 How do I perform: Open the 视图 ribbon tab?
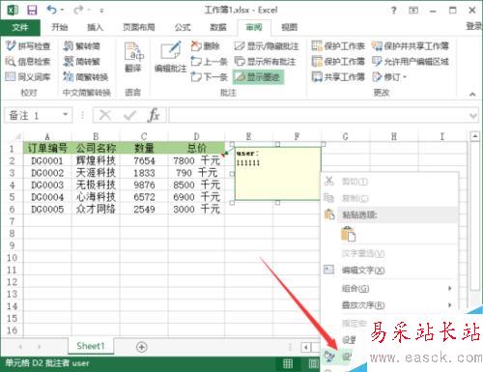(289, 27)
